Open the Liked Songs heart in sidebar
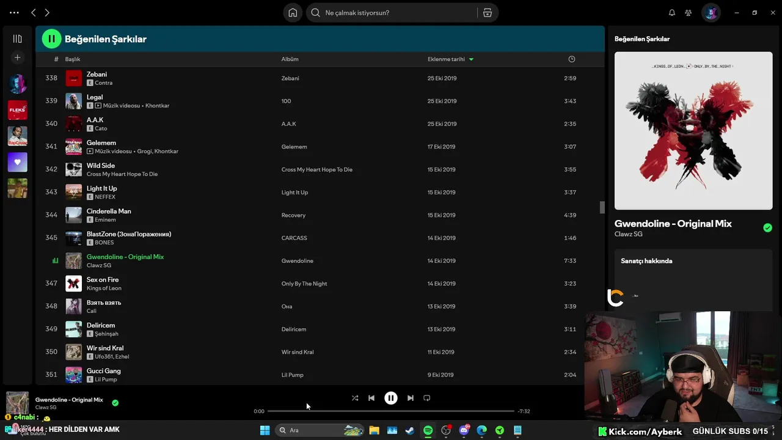This screenshot has height=440, width=782. (x=17, y=162)
